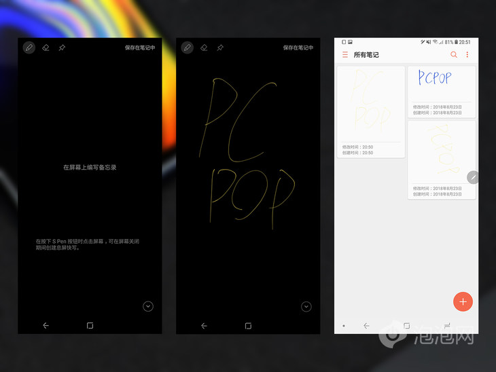496x372 pixels.
Task: Select eraser tool in left memo screen
Action: tap(46, 48)
